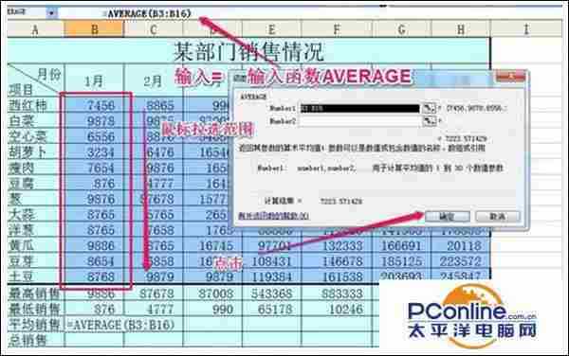Click cell with value 185125
The width and height of the screenshot is (569, 356).
[x=402, y=261]
